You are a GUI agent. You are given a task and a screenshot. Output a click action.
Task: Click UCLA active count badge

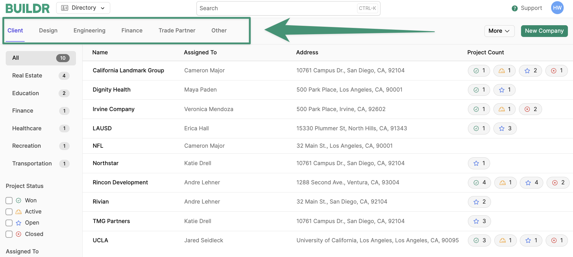(x=505, y=240)
